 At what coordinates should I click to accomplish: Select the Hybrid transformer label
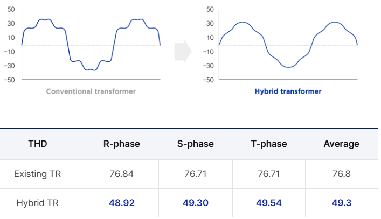click(288, 91)
